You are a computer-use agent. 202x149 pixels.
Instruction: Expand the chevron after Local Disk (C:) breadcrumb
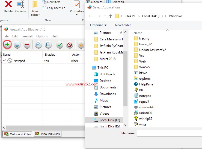[166, 16]
